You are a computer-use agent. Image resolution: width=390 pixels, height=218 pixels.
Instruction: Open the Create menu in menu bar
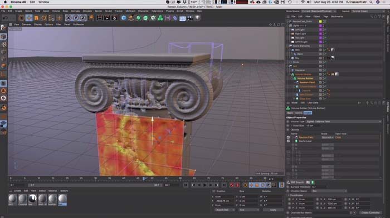tap(18, 11)
